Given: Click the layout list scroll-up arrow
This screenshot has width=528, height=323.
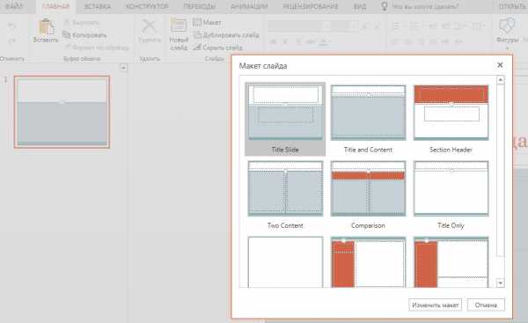Looking at the screenshot, I should coord(501,80).
